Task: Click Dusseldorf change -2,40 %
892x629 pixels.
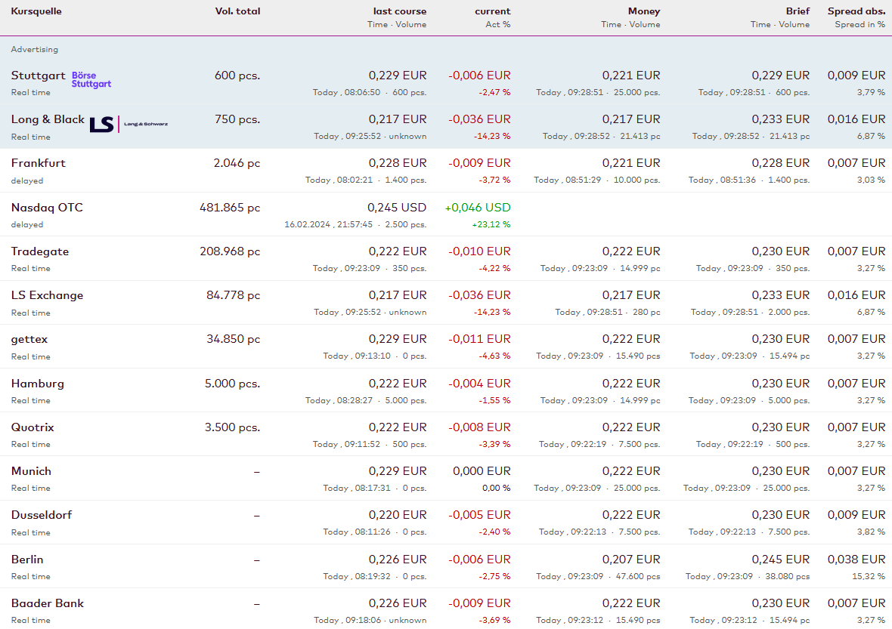Action: click(494, 532)
